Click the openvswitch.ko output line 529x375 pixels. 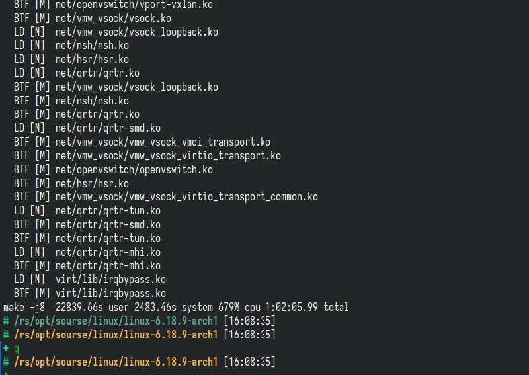113,170
